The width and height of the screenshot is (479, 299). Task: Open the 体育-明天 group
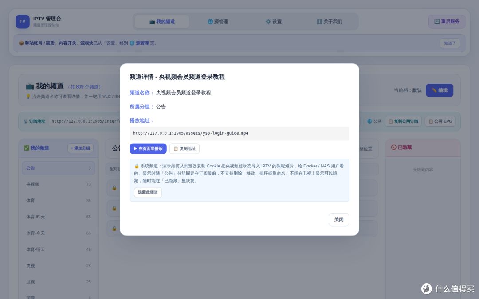click(59, 249)
